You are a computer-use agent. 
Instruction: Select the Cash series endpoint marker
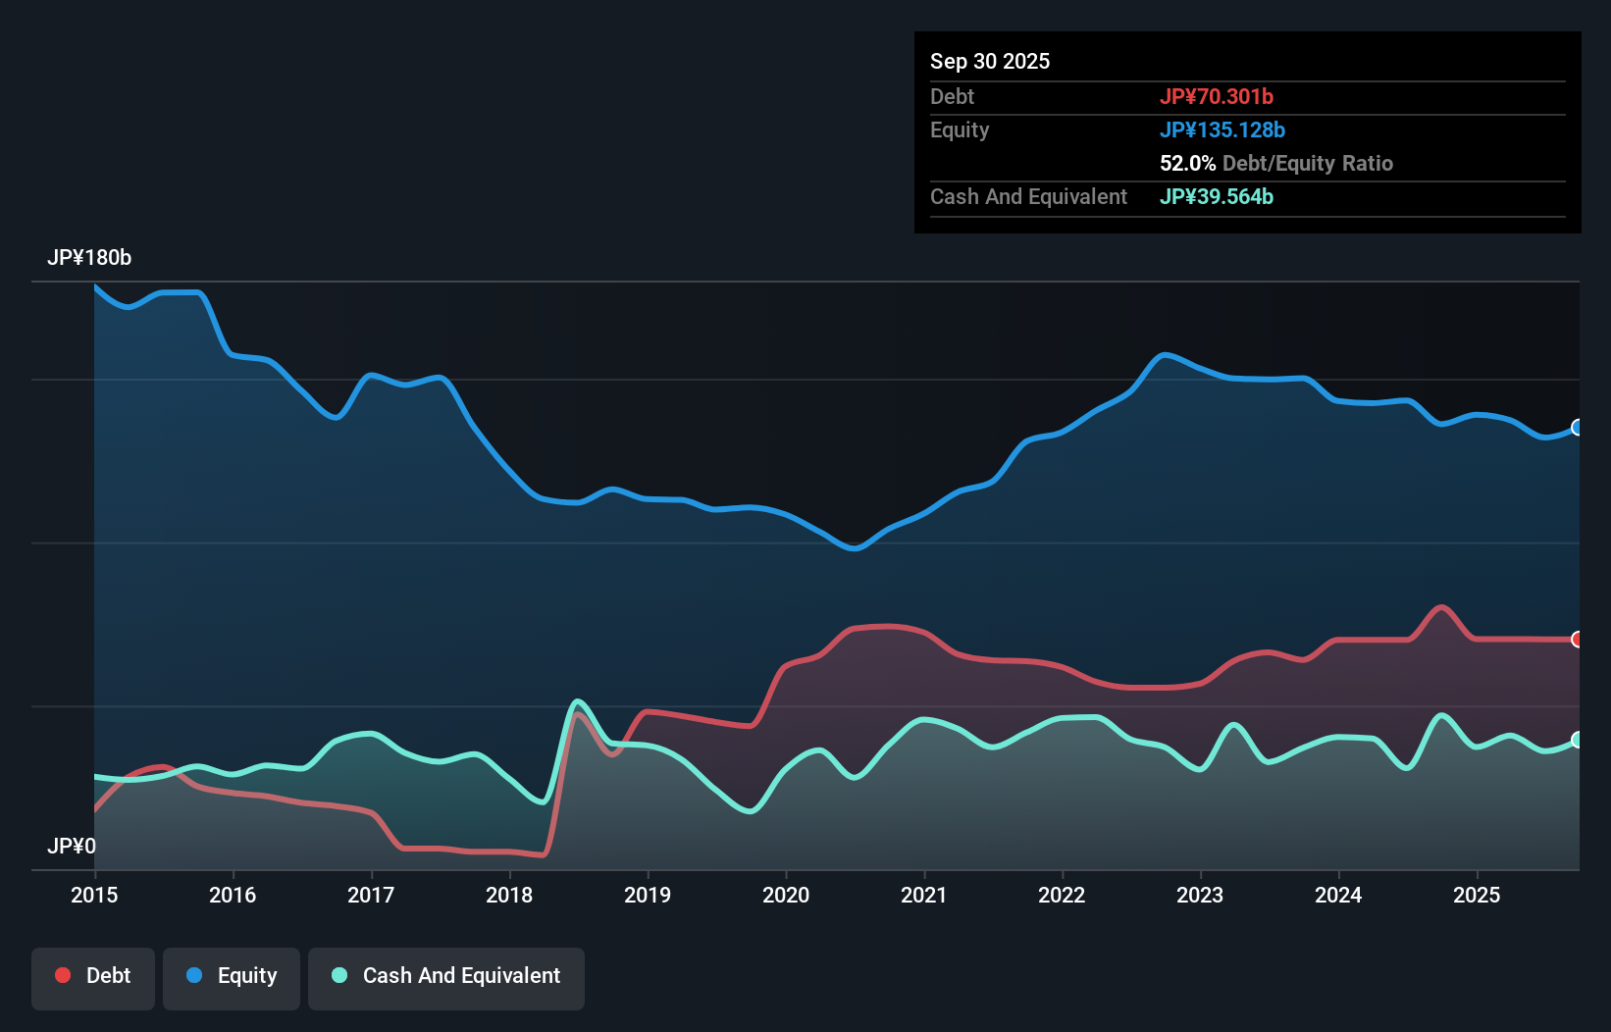[x=1577, y=739]
